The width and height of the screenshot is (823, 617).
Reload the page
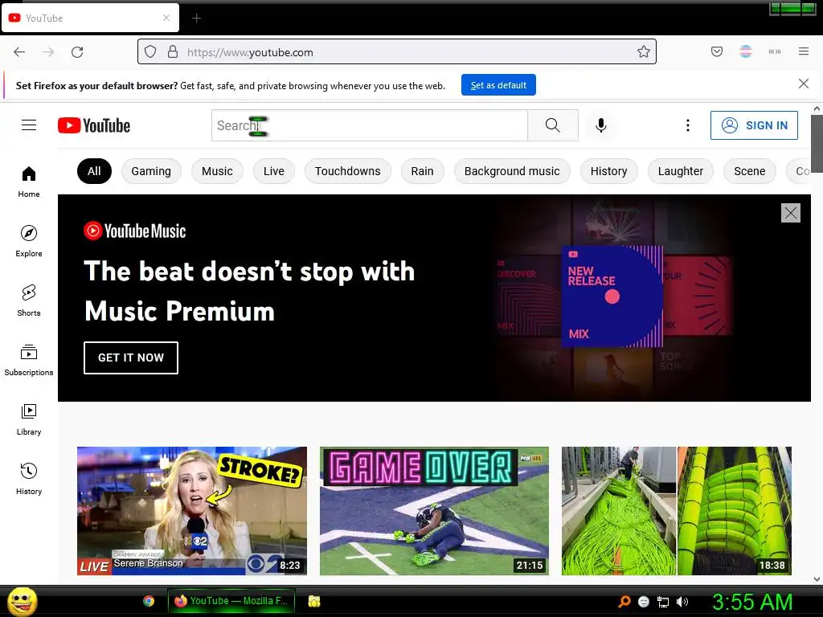tap(77, 52)
